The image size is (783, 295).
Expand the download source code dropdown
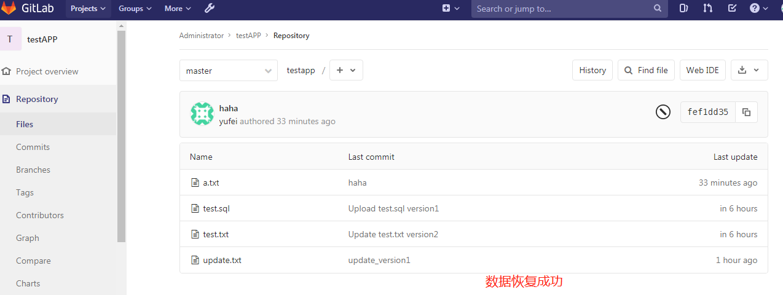pos(749,70)
